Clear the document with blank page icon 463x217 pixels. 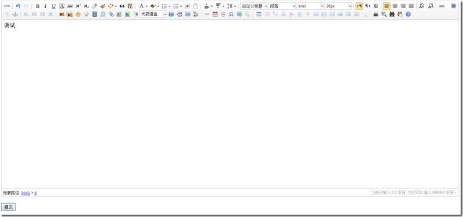[x=196, y=6]
